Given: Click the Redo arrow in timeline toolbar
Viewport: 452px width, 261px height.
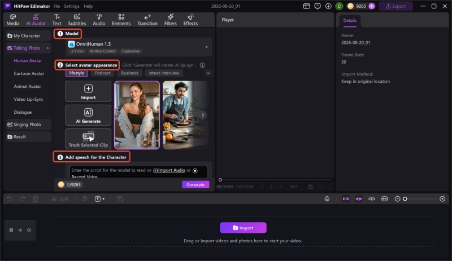Looking at the screenshot, I should [23, 199].
